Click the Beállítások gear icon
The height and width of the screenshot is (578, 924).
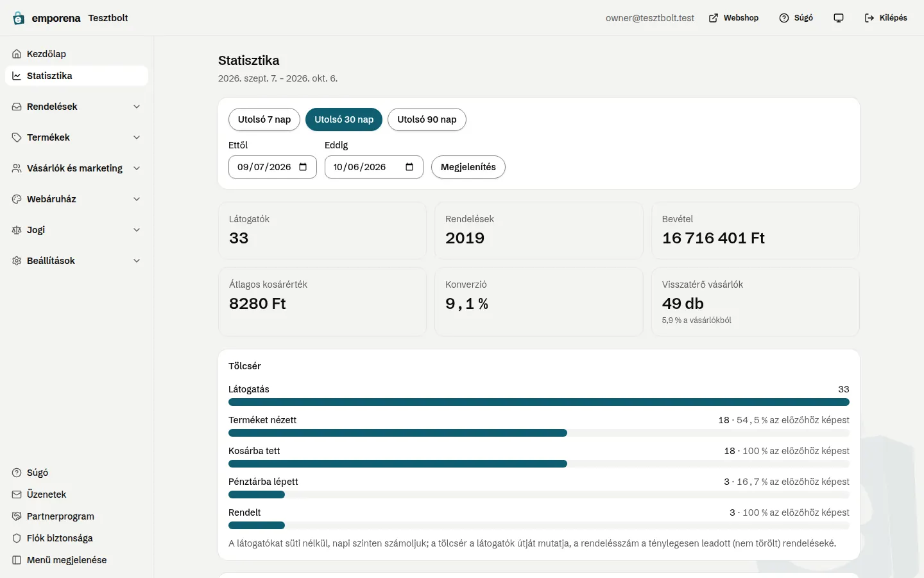[17, 261]
